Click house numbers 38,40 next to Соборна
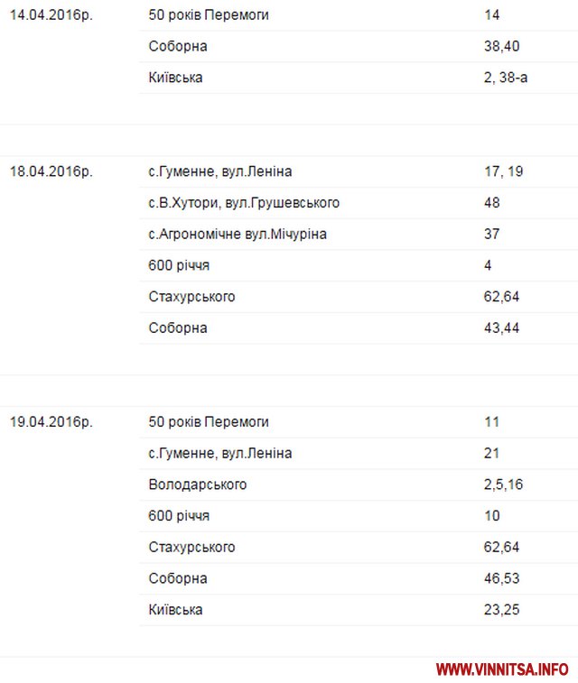This screenshot has width=578, height=683. (501, 47)
